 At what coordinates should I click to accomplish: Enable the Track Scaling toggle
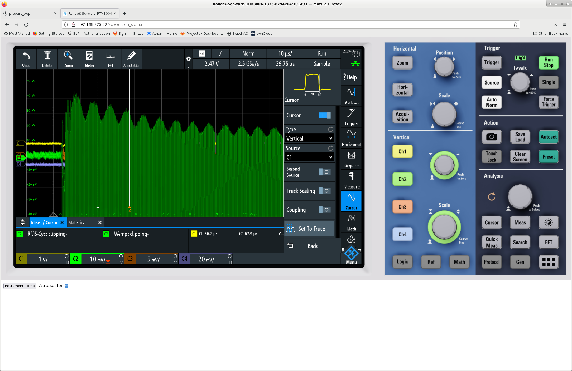pyautogui.click(x=324, y=191)
